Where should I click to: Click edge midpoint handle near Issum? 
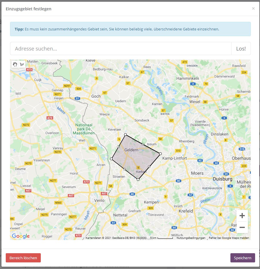pos(143,144)
